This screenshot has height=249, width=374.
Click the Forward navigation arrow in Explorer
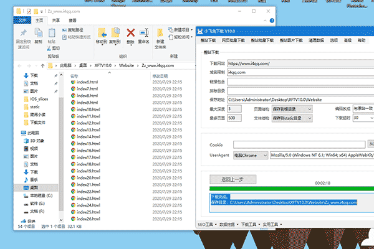pyautogui.click(x=29, y=66)
